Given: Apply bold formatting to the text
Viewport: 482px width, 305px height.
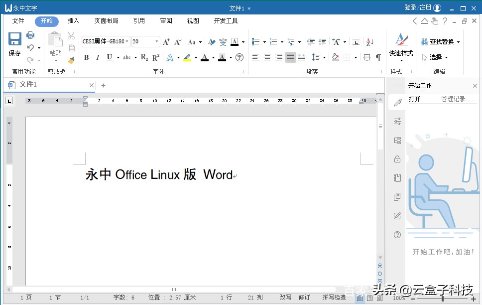Looking at the screenshot, I should pyautogui.click(x=86, y=57).
